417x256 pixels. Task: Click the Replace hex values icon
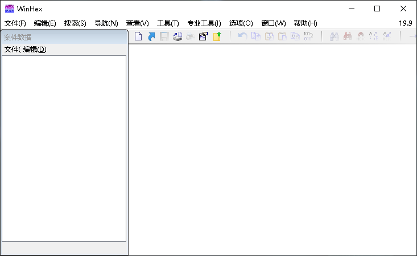click(x=387, y=36)
